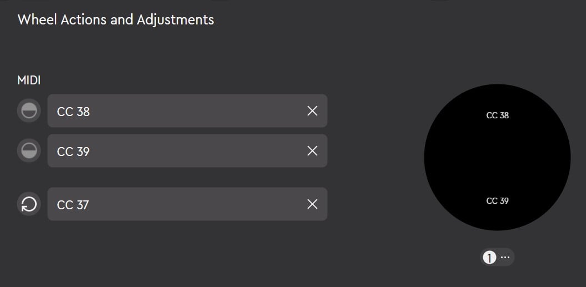586x287 pixels.
Task: Select the CC 39 label on the wheel
Action: click(x=497, y=201)
